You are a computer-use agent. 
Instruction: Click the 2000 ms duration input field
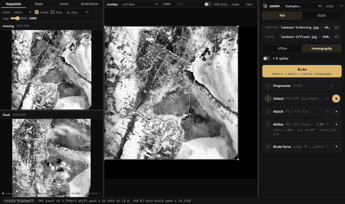click(x=169, y=4)
